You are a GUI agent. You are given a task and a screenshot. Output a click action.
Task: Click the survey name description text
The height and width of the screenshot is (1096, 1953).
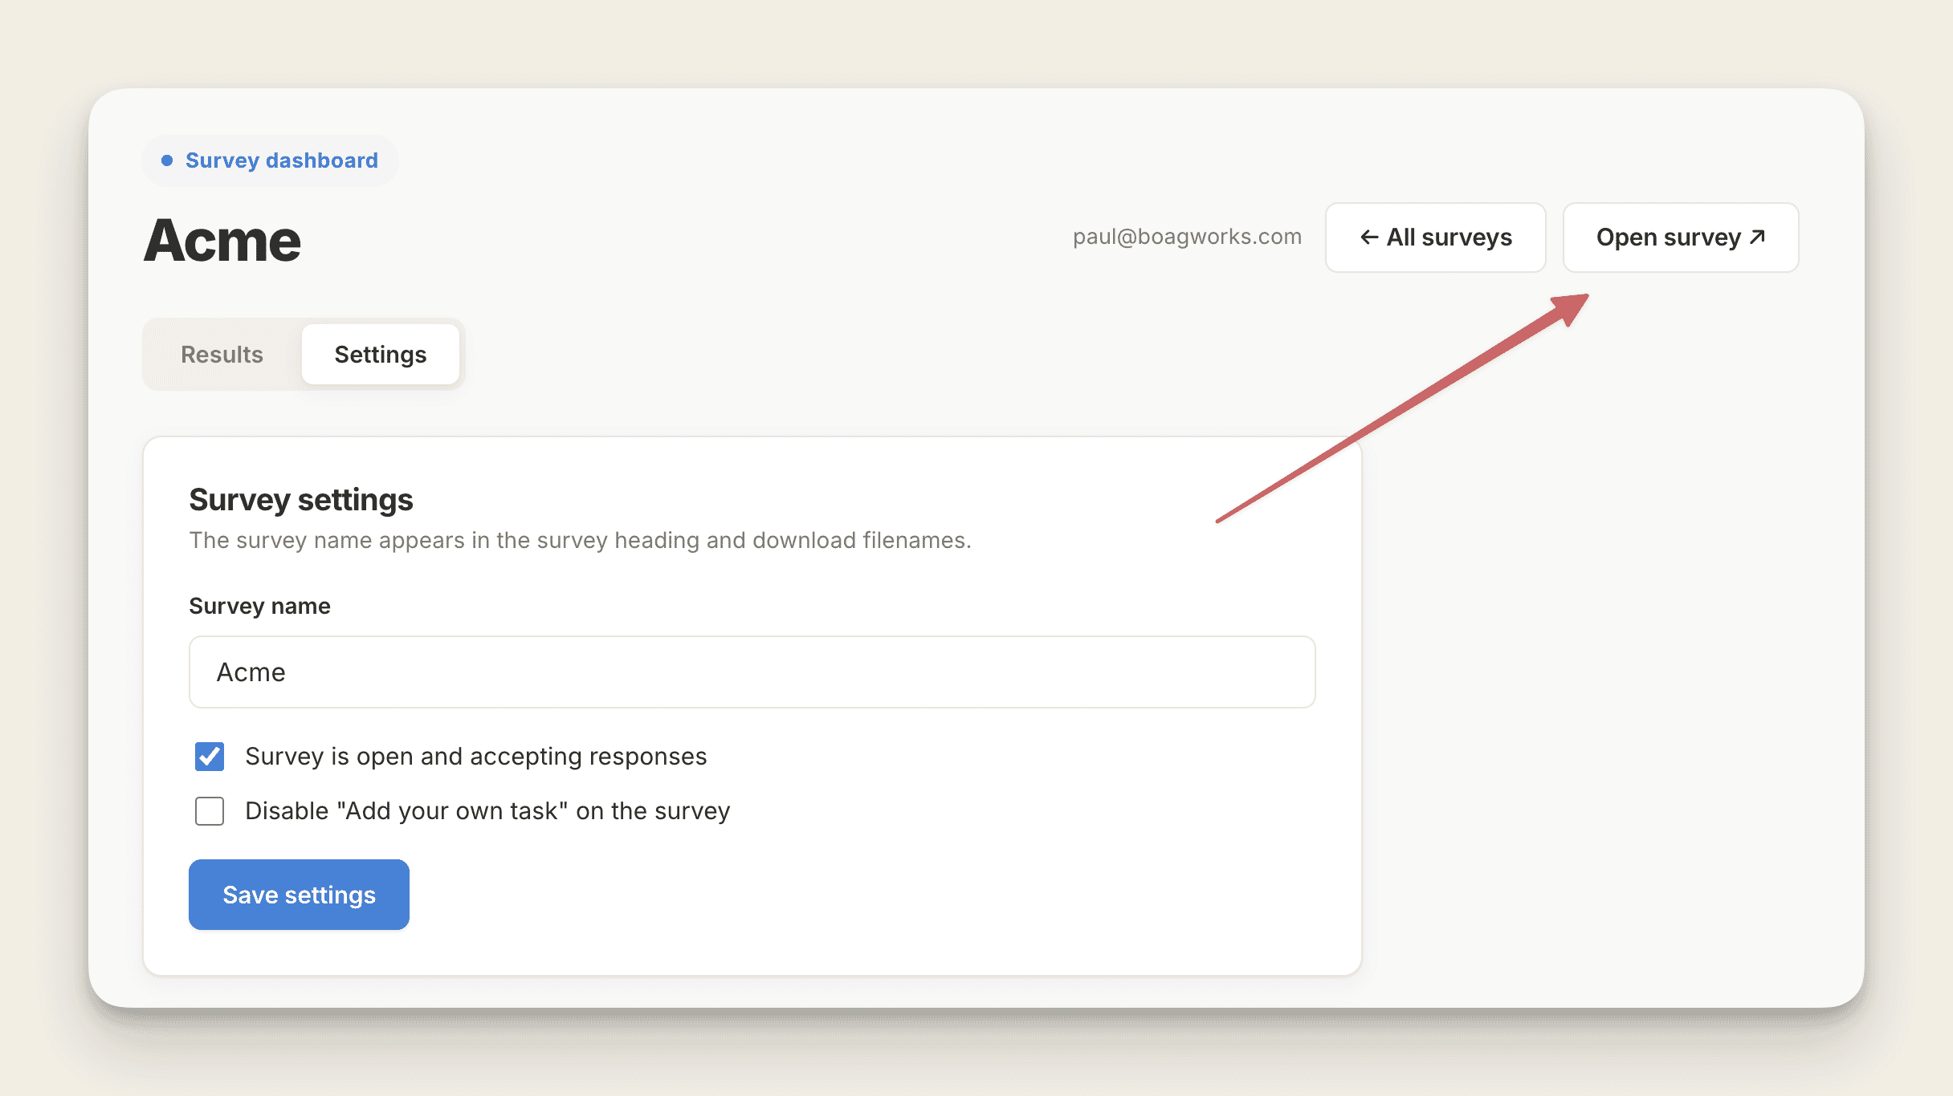tap(580, 541)
